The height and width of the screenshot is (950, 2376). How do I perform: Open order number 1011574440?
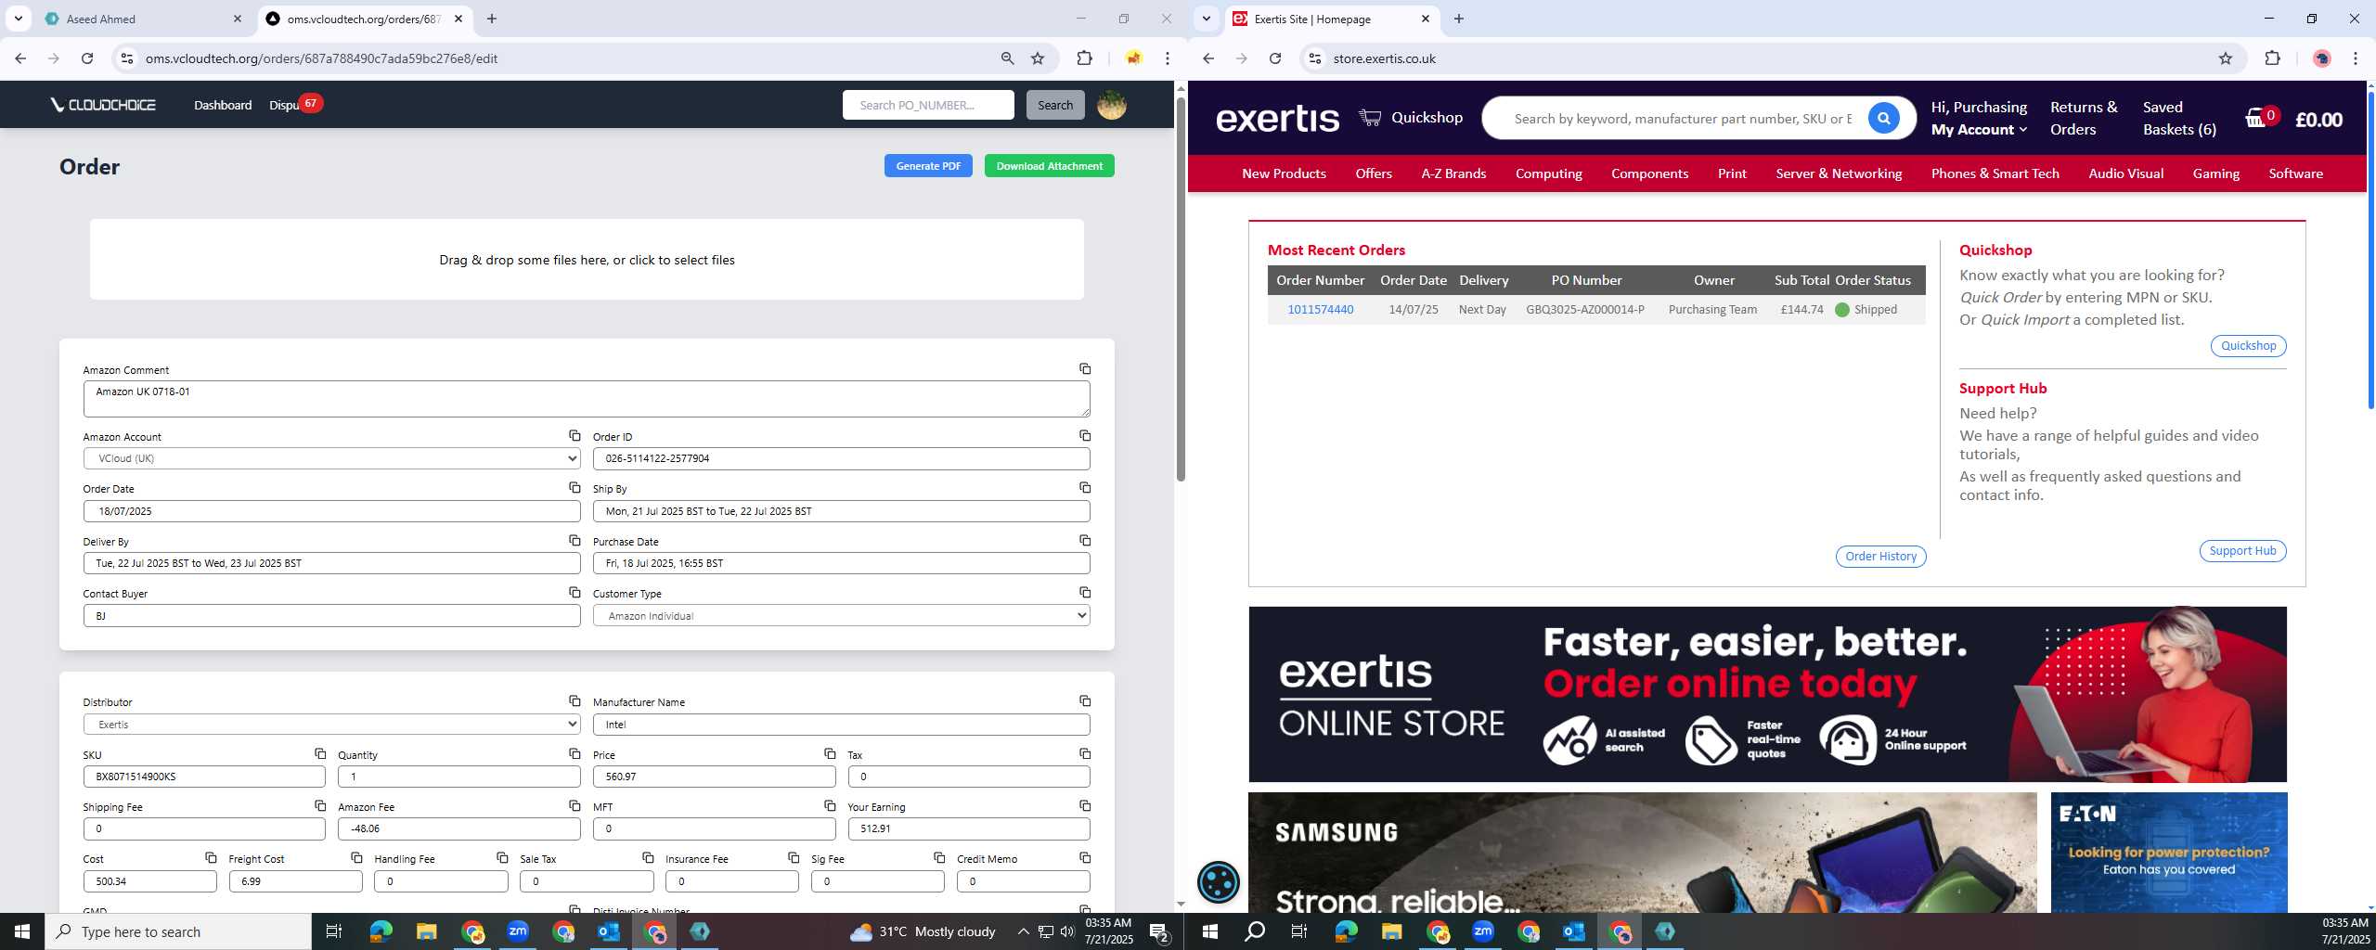[1320, 310]
